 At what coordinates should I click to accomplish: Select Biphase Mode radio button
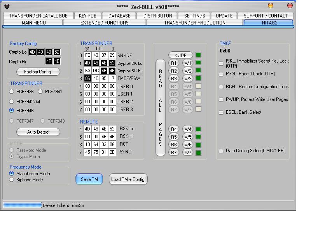coord(12,180)
